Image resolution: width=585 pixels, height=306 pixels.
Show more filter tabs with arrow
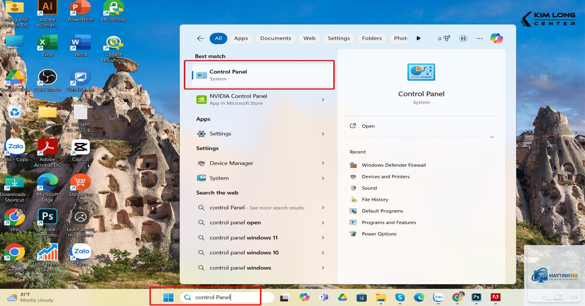(418, 38)
